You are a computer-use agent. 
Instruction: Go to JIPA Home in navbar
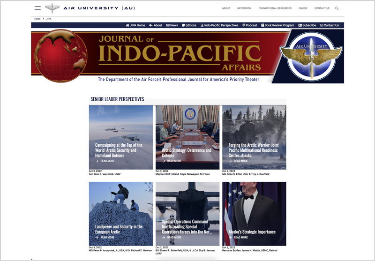[135, 25]
